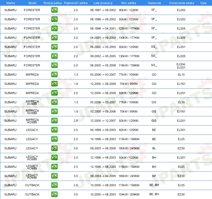The height and width of the screenshot is (199, 212).
Task: Select the '125kW / 170KM' power cell
Action: [129, 28]
